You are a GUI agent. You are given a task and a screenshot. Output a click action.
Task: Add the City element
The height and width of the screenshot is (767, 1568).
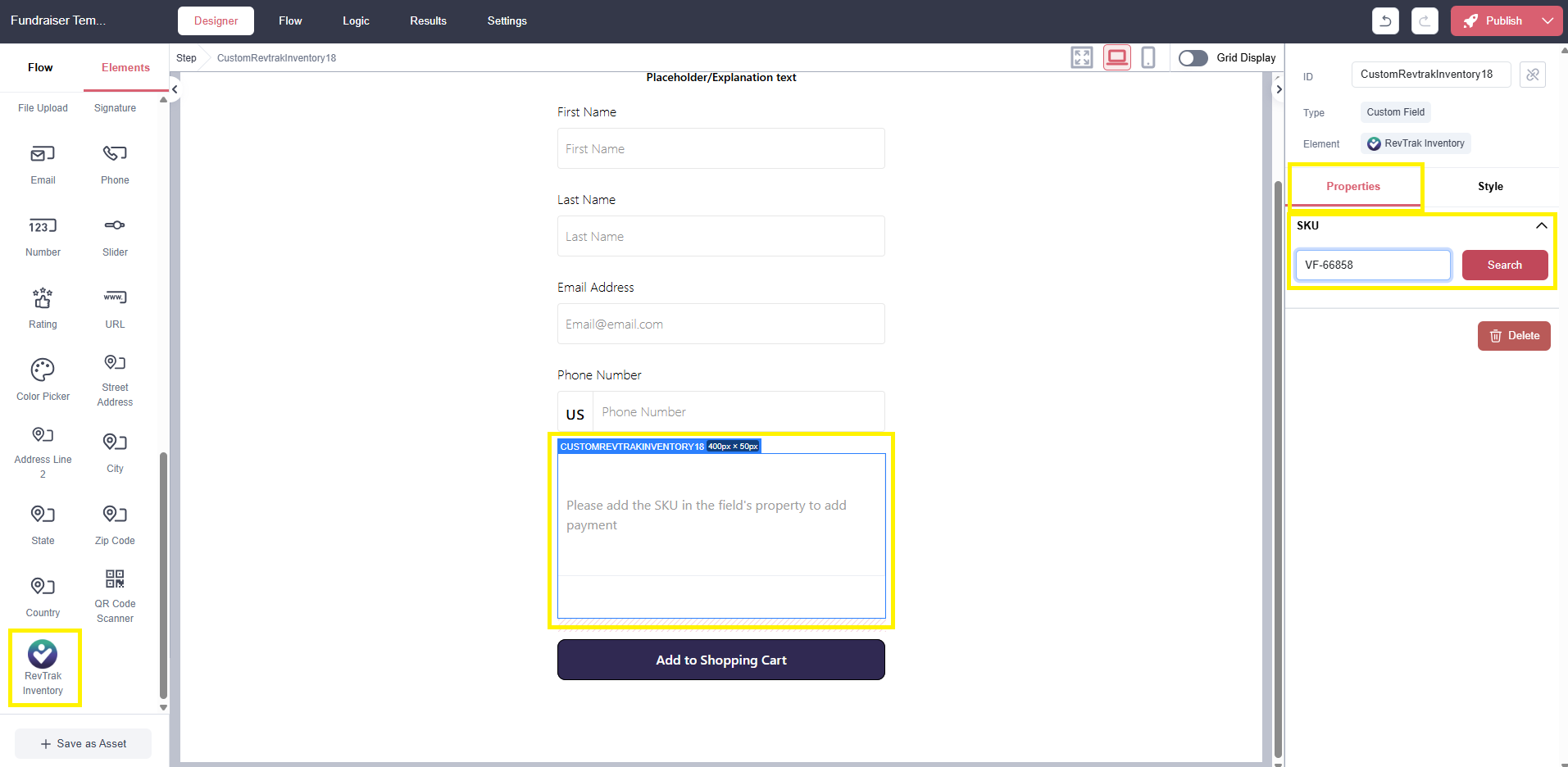(x=115, y=452)
